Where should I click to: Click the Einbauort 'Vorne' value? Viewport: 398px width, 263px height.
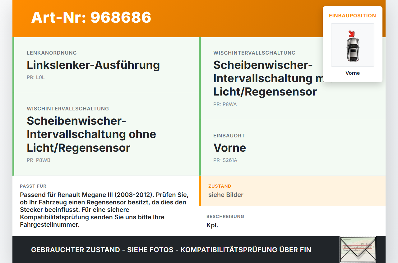point(229,148)
